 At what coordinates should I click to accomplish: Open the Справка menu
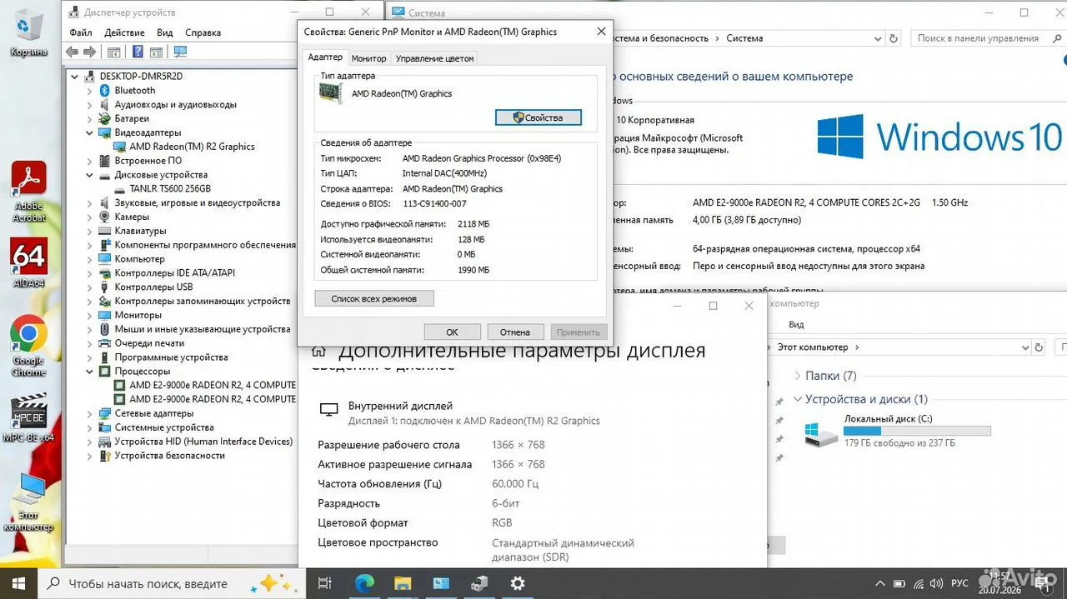click(x=203, y=32)
